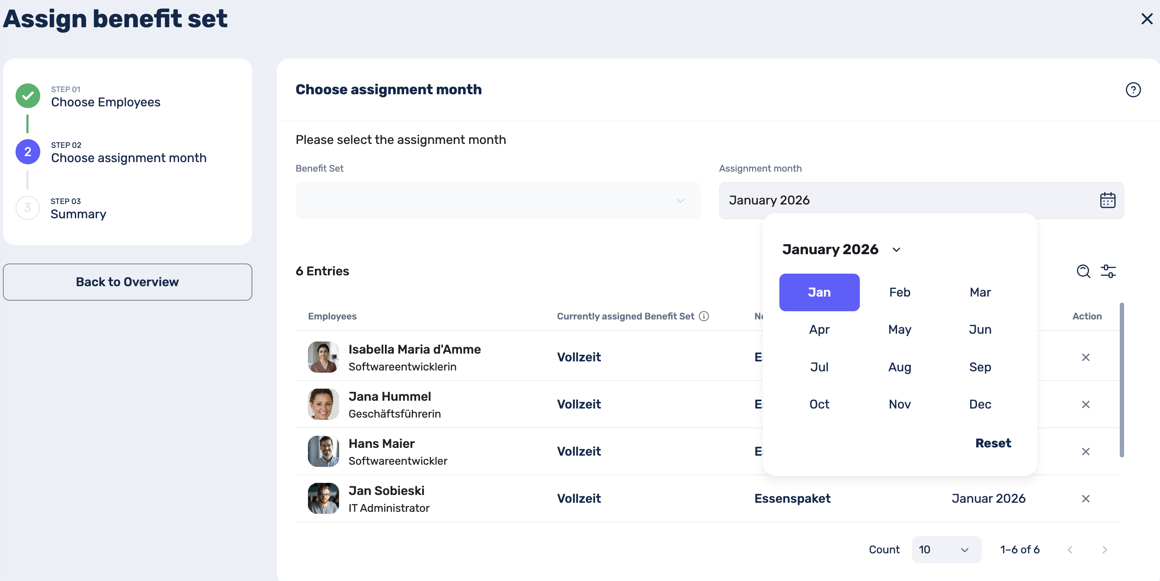Viewport: 1160px width, 581px height.
Task: Remove Jan Sobieski with the X icon
Action: tap(1085, 498)
